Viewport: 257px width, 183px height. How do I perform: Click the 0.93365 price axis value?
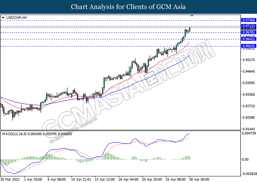coord(249,94)
